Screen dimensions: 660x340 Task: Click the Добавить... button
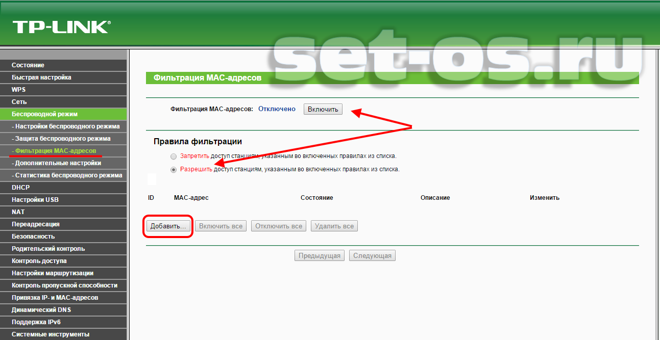(169, 226)
